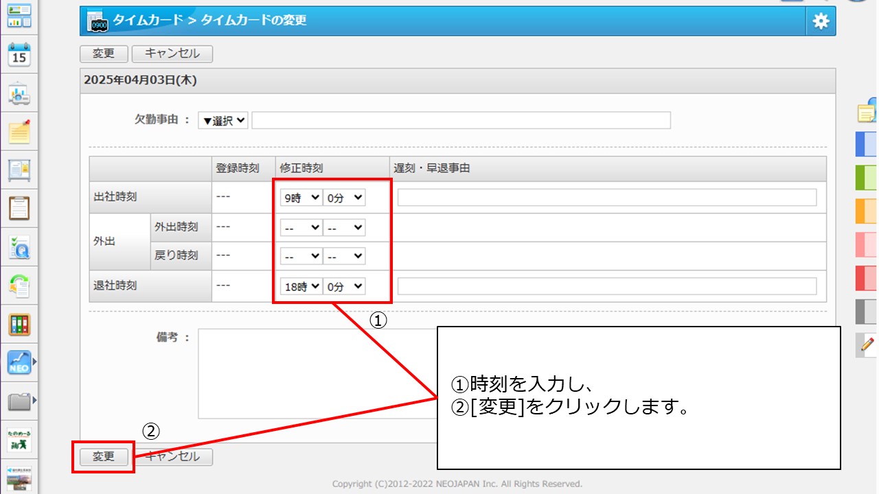Image resolution: width=879 pixels, height=494 pixels.
Task: Click the late reason field for 出社時刻
Action: pos(607,198)
